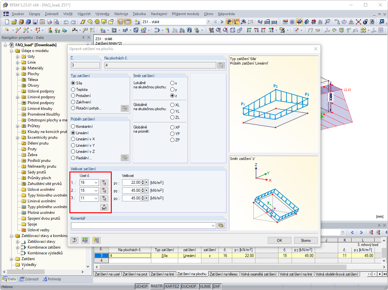Switch to Zobrazit navigator tab
Viewport: 388px width, 290px height.
(x=29, y=279)
